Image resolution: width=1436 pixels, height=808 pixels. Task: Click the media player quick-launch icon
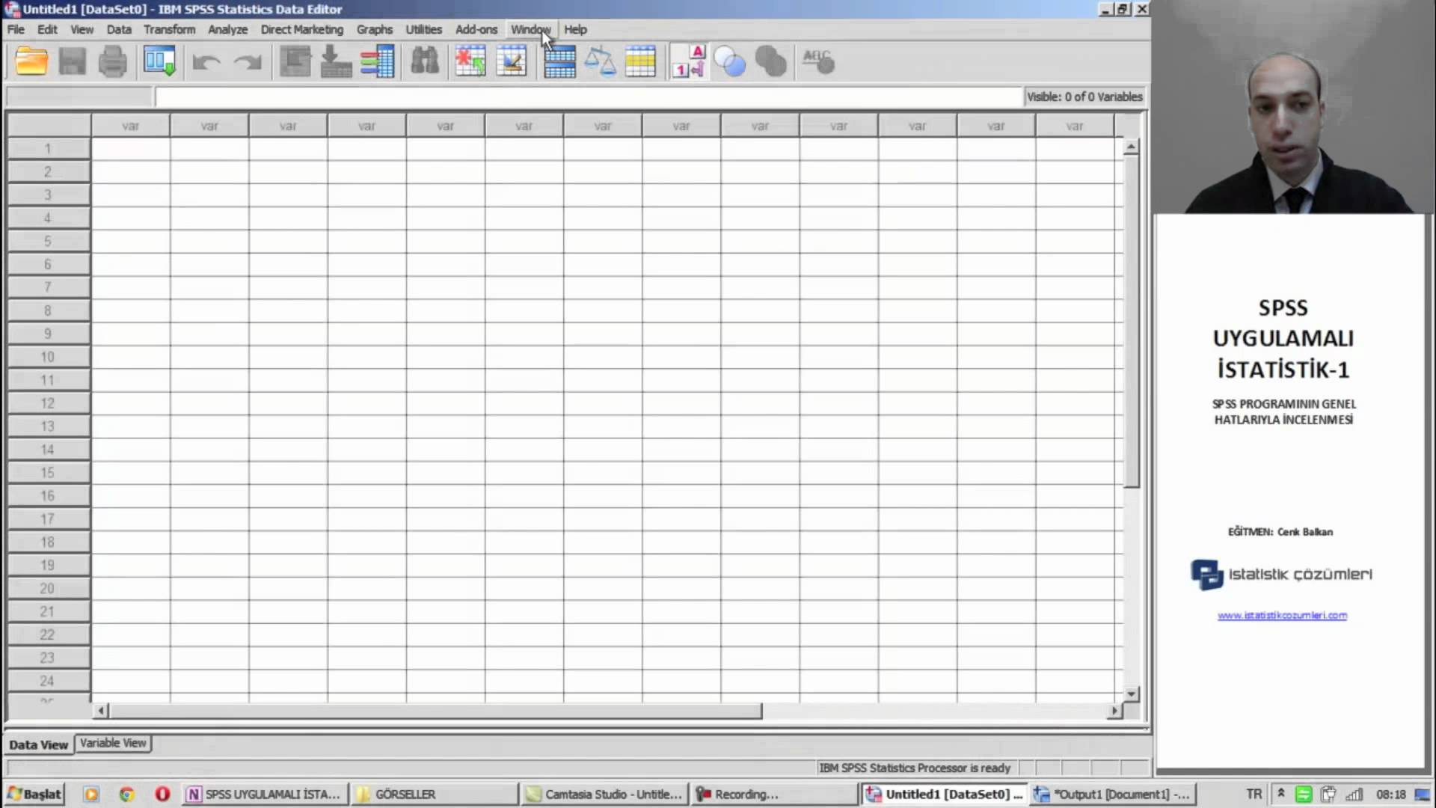[x=91, y=794]
